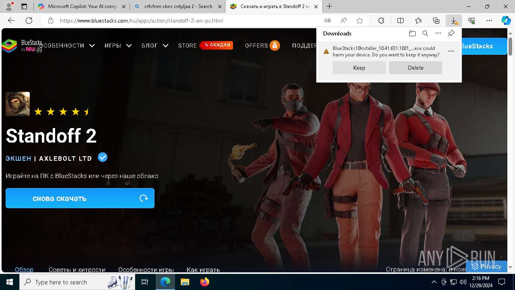Open the Советы и хитрости tab
This screenshot has width=515, height=290.
coord(77,269)
